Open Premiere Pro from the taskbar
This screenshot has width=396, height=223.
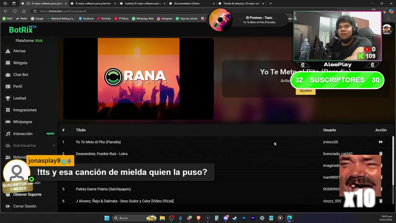point(253,218)
